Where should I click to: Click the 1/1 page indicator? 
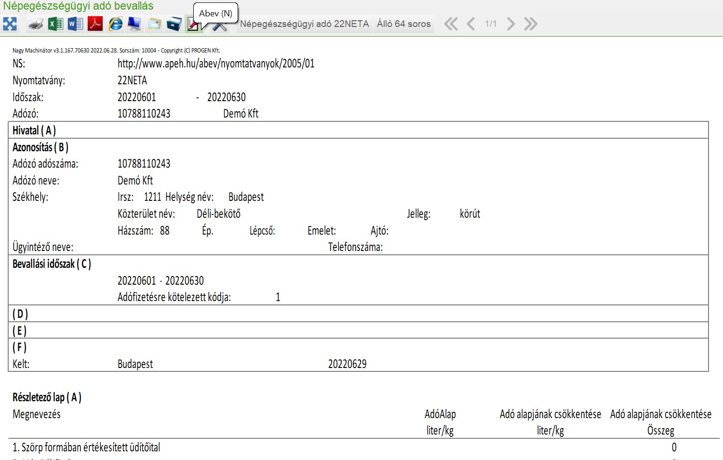[x=491, y=24]
